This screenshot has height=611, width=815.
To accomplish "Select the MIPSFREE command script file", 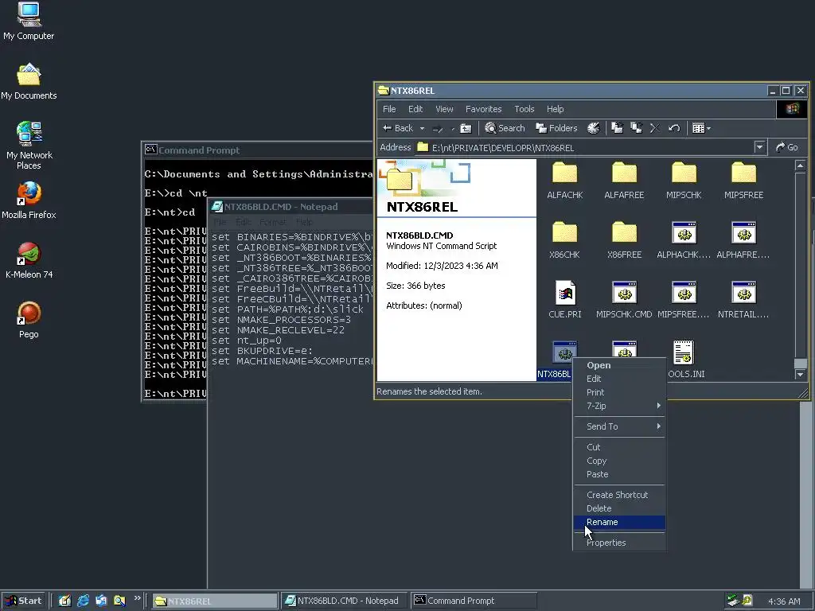I will (684, 299).
